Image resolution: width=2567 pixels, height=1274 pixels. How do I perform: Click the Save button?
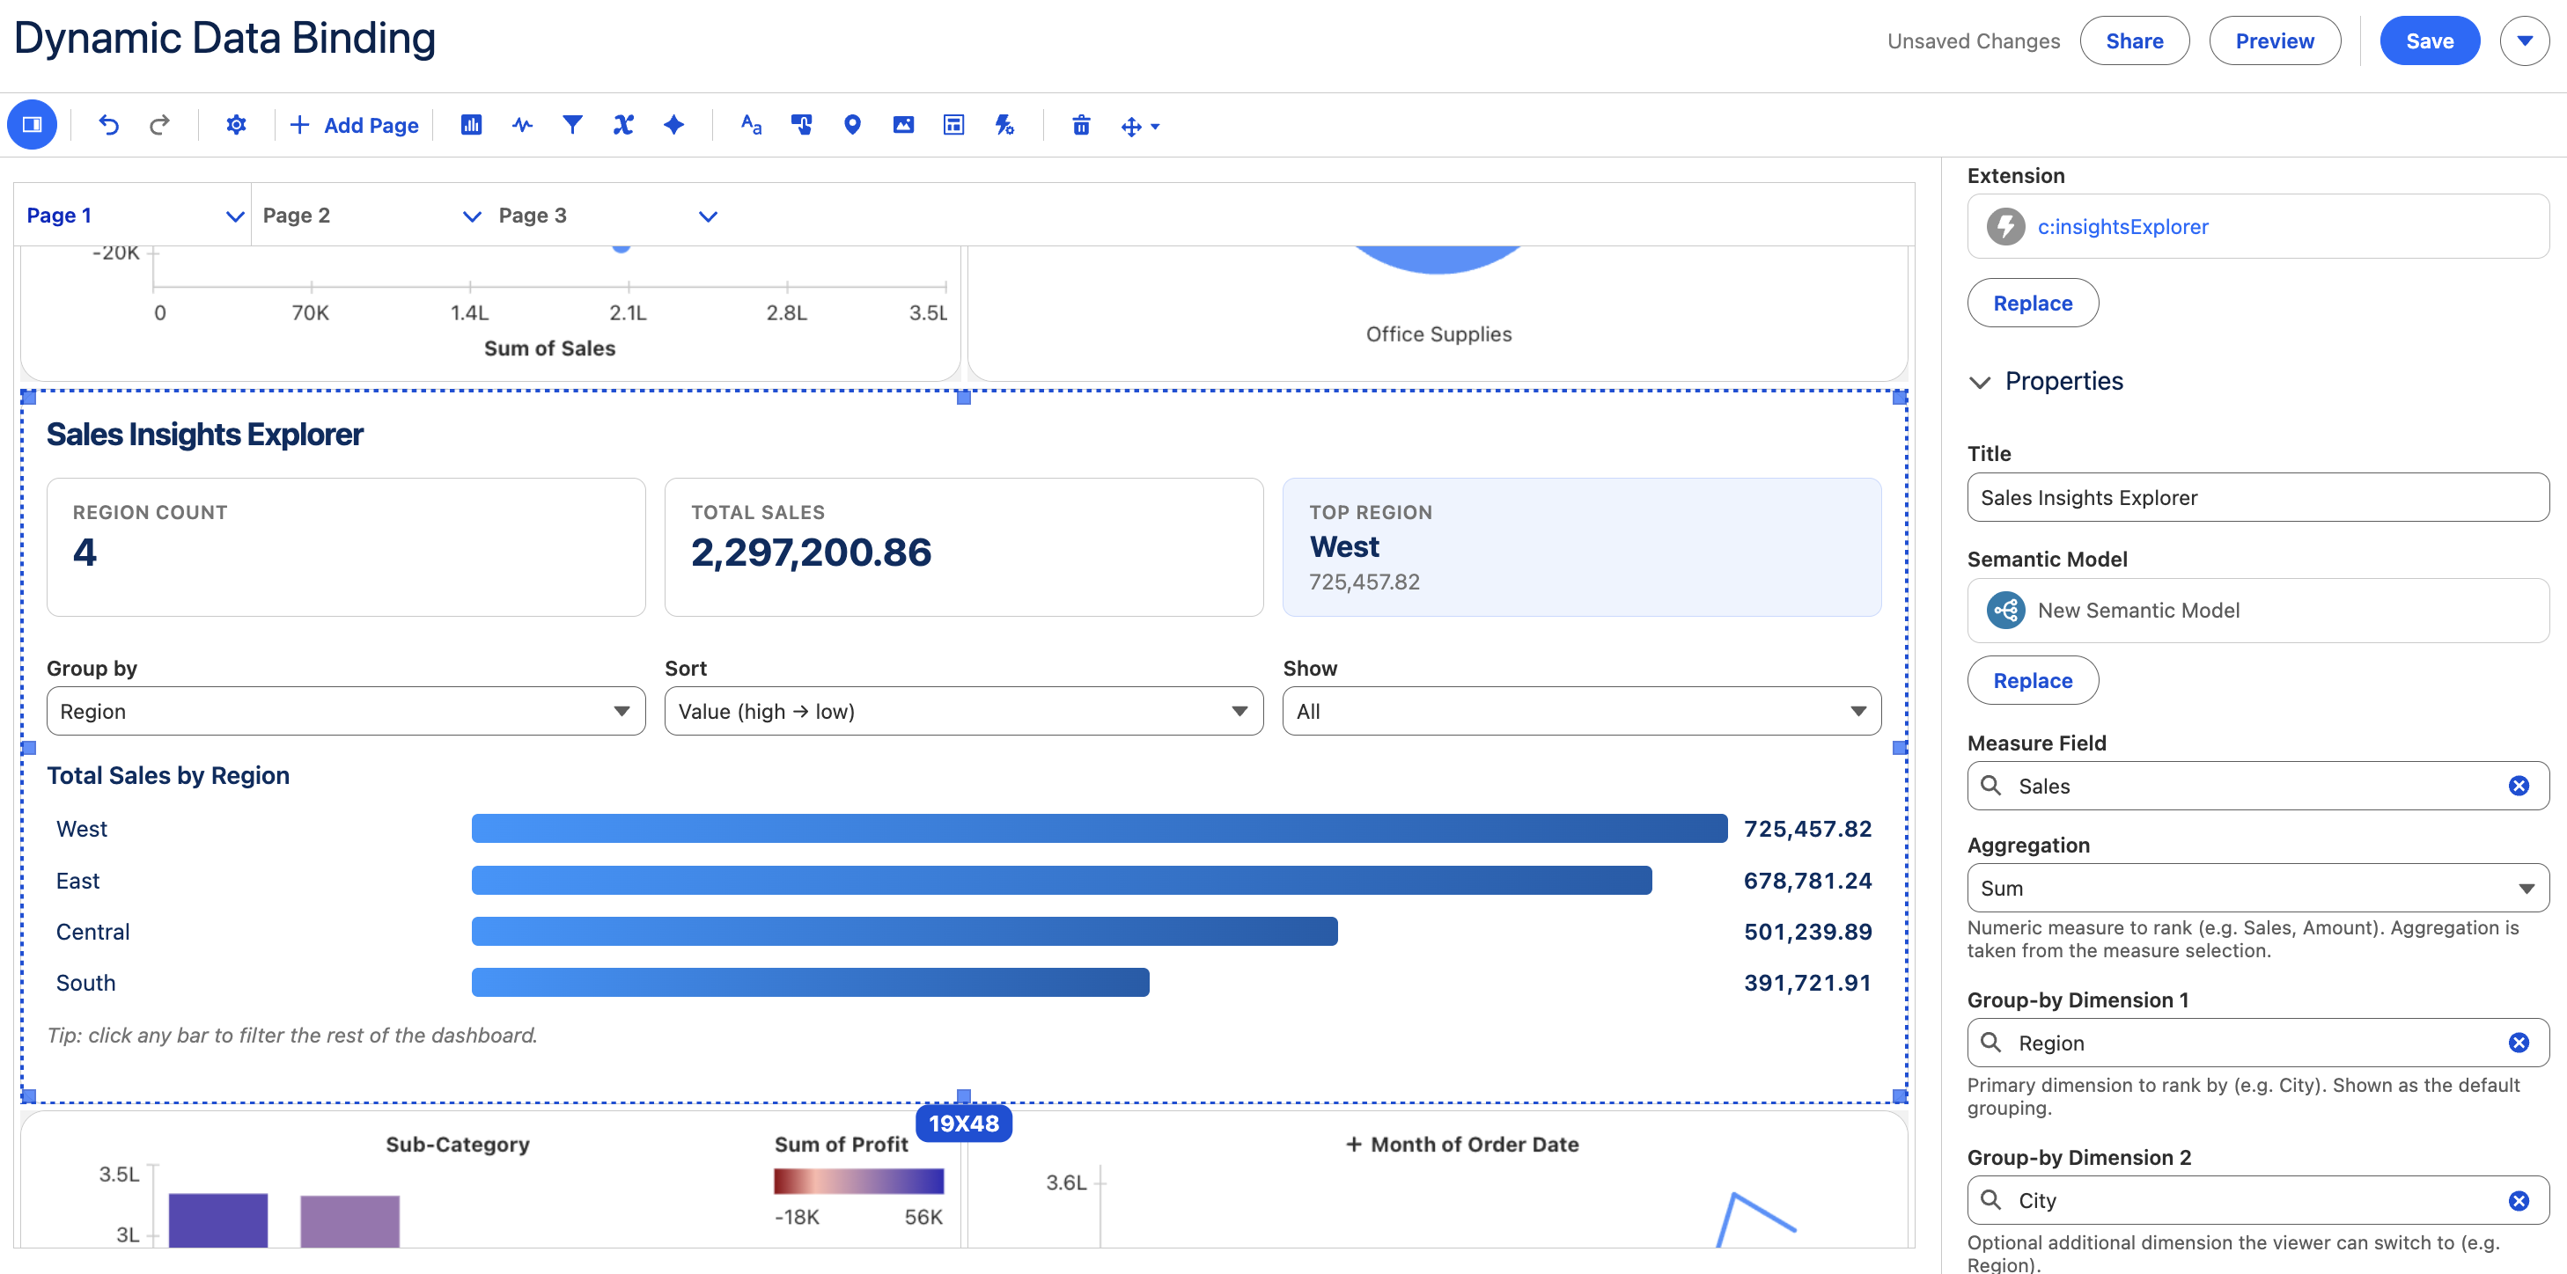2430,40
